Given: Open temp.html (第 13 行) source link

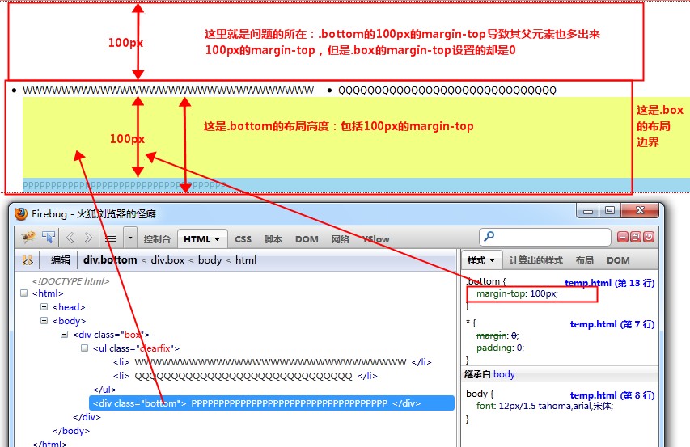Looking at the screenshot, I should (x=609, y=283).
